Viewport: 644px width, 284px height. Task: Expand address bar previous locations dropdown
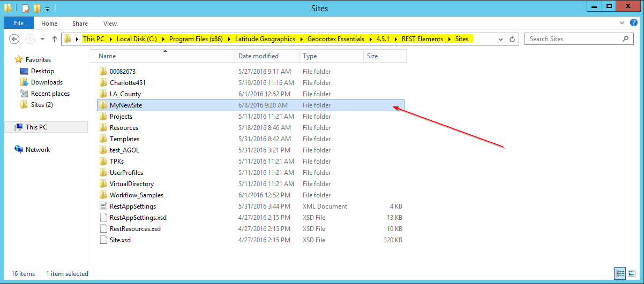pyautogui.click(x=500, y=39)
